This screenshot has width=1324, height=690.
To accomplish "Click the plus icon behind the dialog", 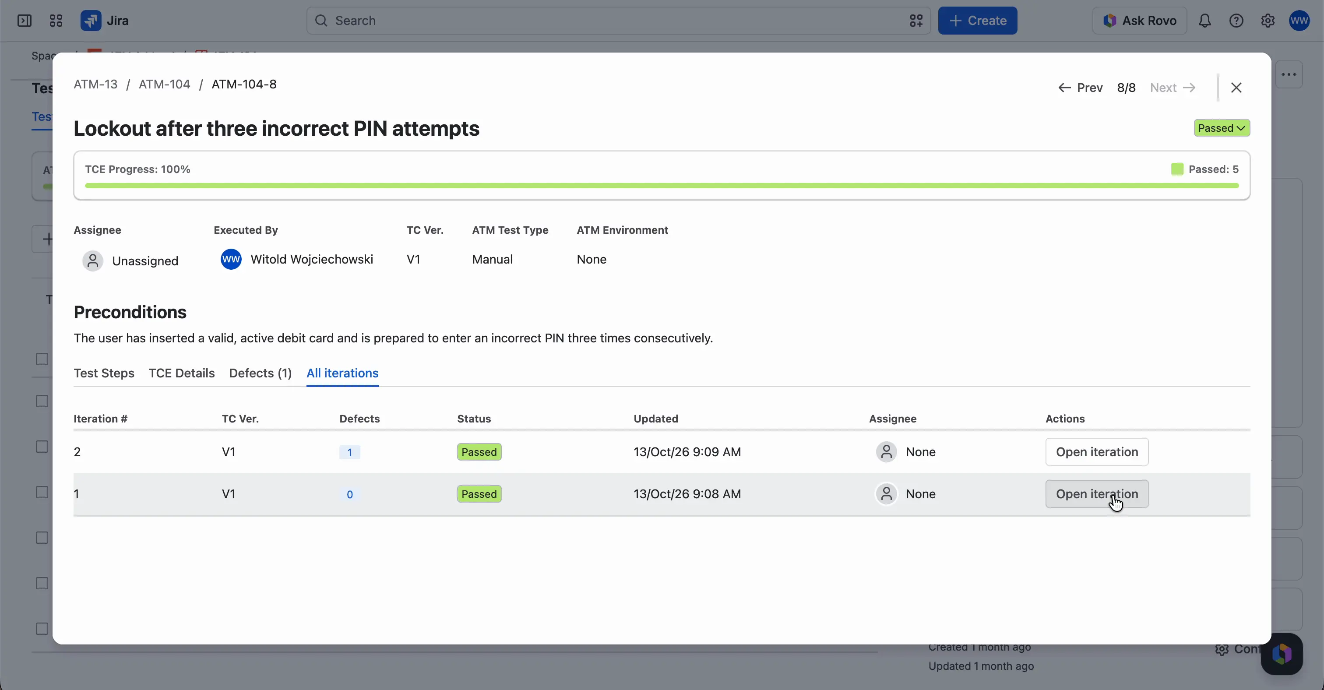I will point(47,239).
